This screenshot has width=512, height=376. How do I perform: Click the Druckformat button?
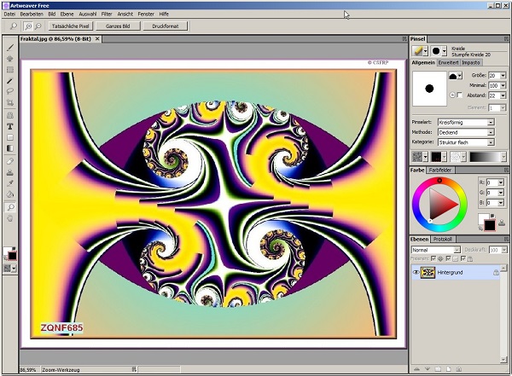click(x=165, y=26)
